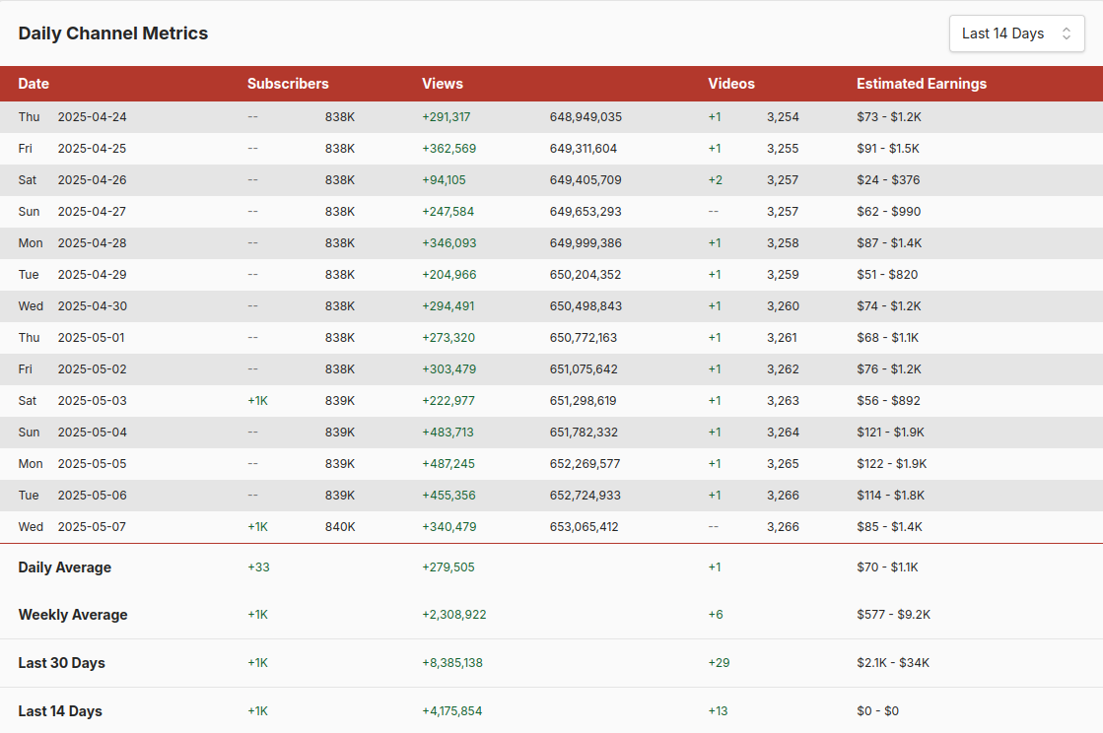Viewport: 1103px width, 733px height.
Task: Click earnings $24 - $376
Action: pyautogui.click(x=888, y=180)
